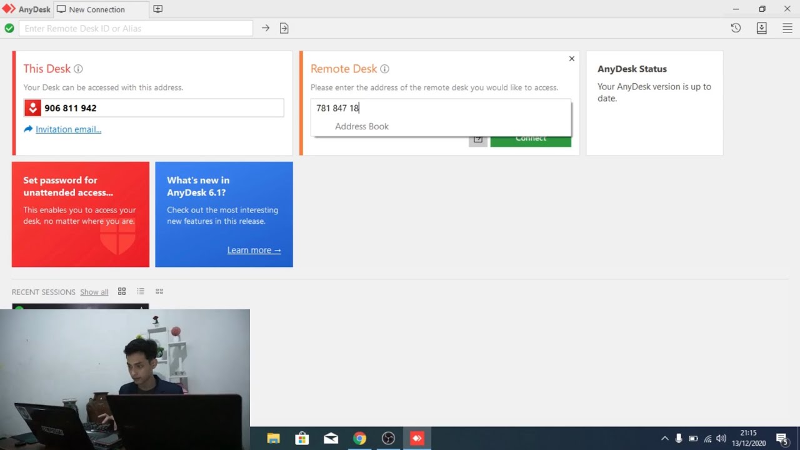Open OBS Studio from the taskbar
Screen dimensions: 800x450
[388, 438]
